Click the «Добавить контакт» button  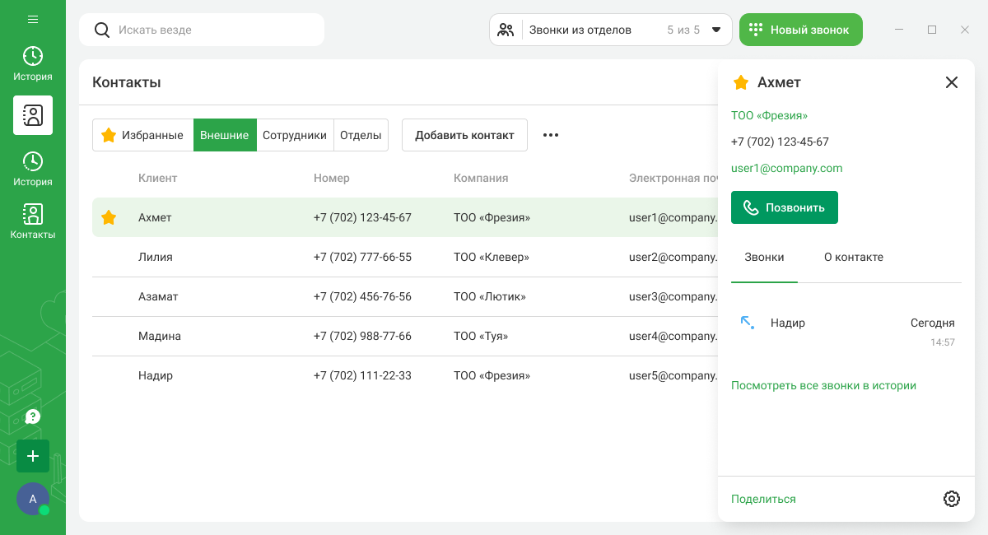(464, 135)
